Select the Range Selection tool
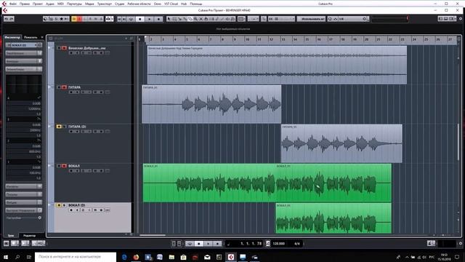 point(174,19)
